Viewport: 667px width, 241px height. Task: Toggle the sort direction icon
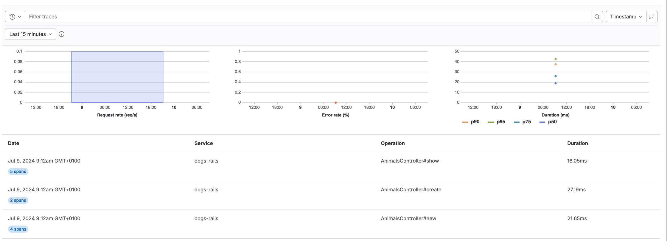pos(652,17)
